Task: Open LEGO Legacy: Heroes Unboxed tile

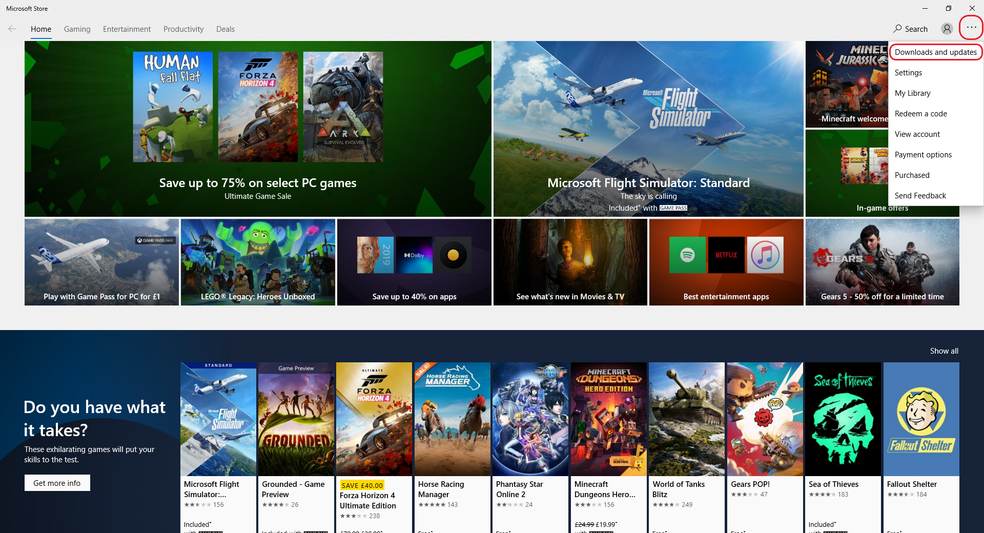Action: (258, 262)
